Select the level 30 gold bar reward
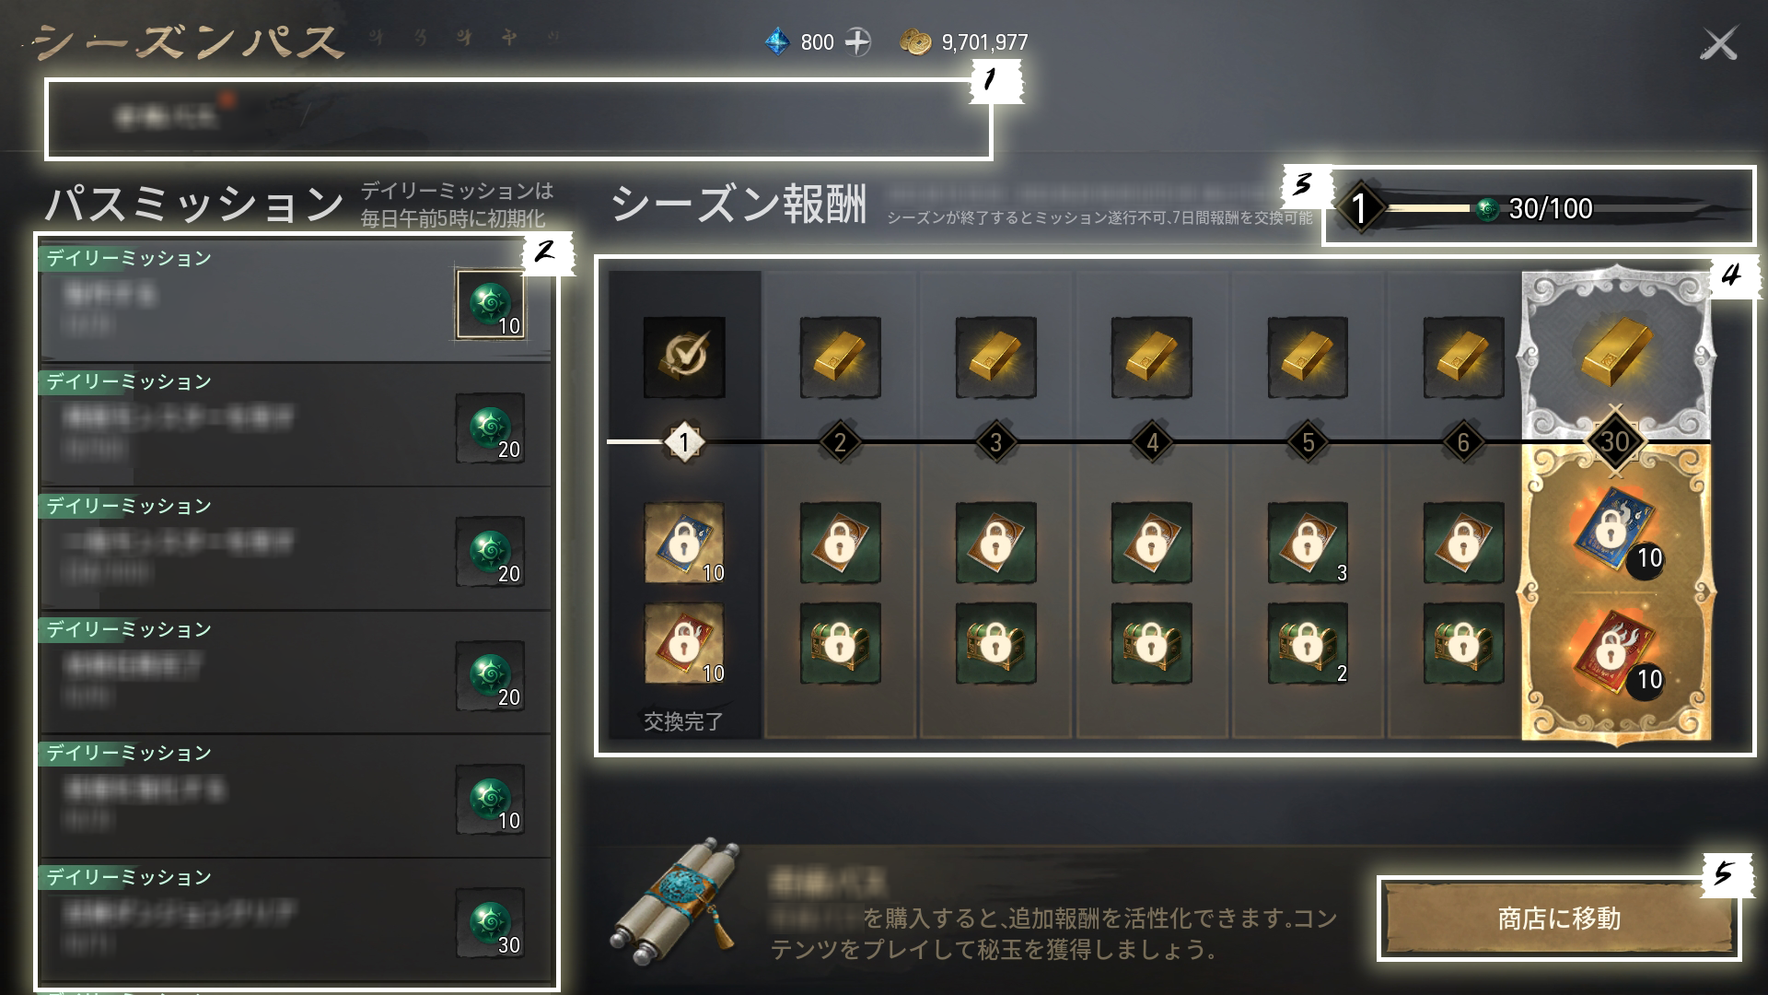Image resolution: width=1768 pixels, height=995 pixels. tap(1616, 355)
